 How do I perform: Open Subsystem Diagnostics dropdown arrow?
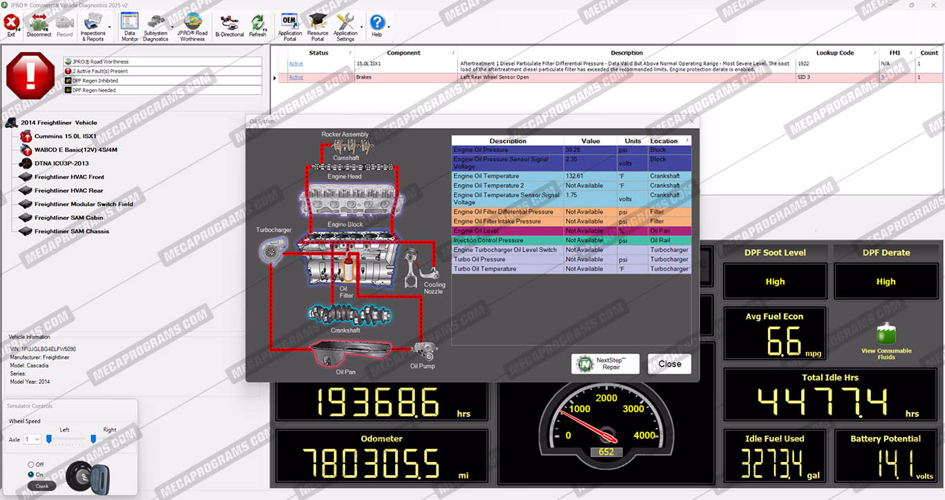click(x=172, y=27)
